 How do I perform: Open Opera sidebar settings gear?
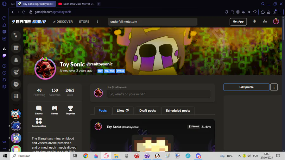(x=4, y=87)
